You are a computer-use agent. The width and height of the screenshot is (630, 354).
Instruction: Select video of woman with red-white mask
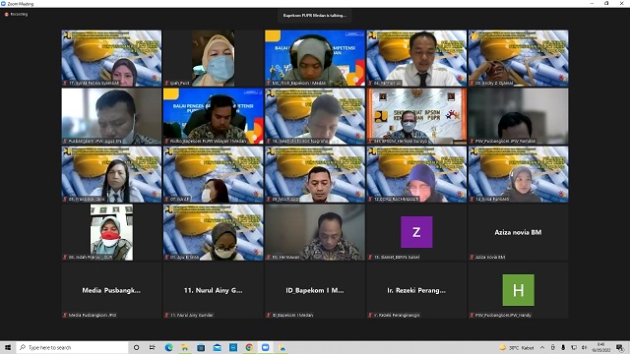coord(111,232)
